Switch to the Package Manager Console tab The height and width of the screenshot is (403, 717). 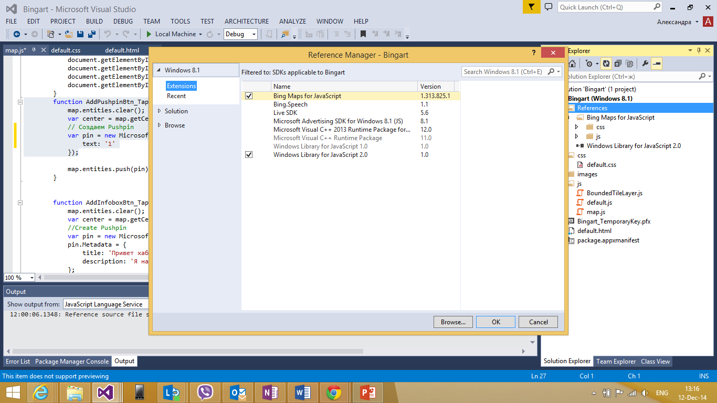click(x=72, y=362)
